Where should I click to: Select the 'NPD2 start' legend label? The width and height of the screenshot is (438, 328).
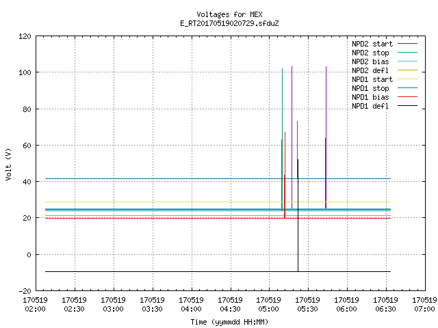point(372,44)
